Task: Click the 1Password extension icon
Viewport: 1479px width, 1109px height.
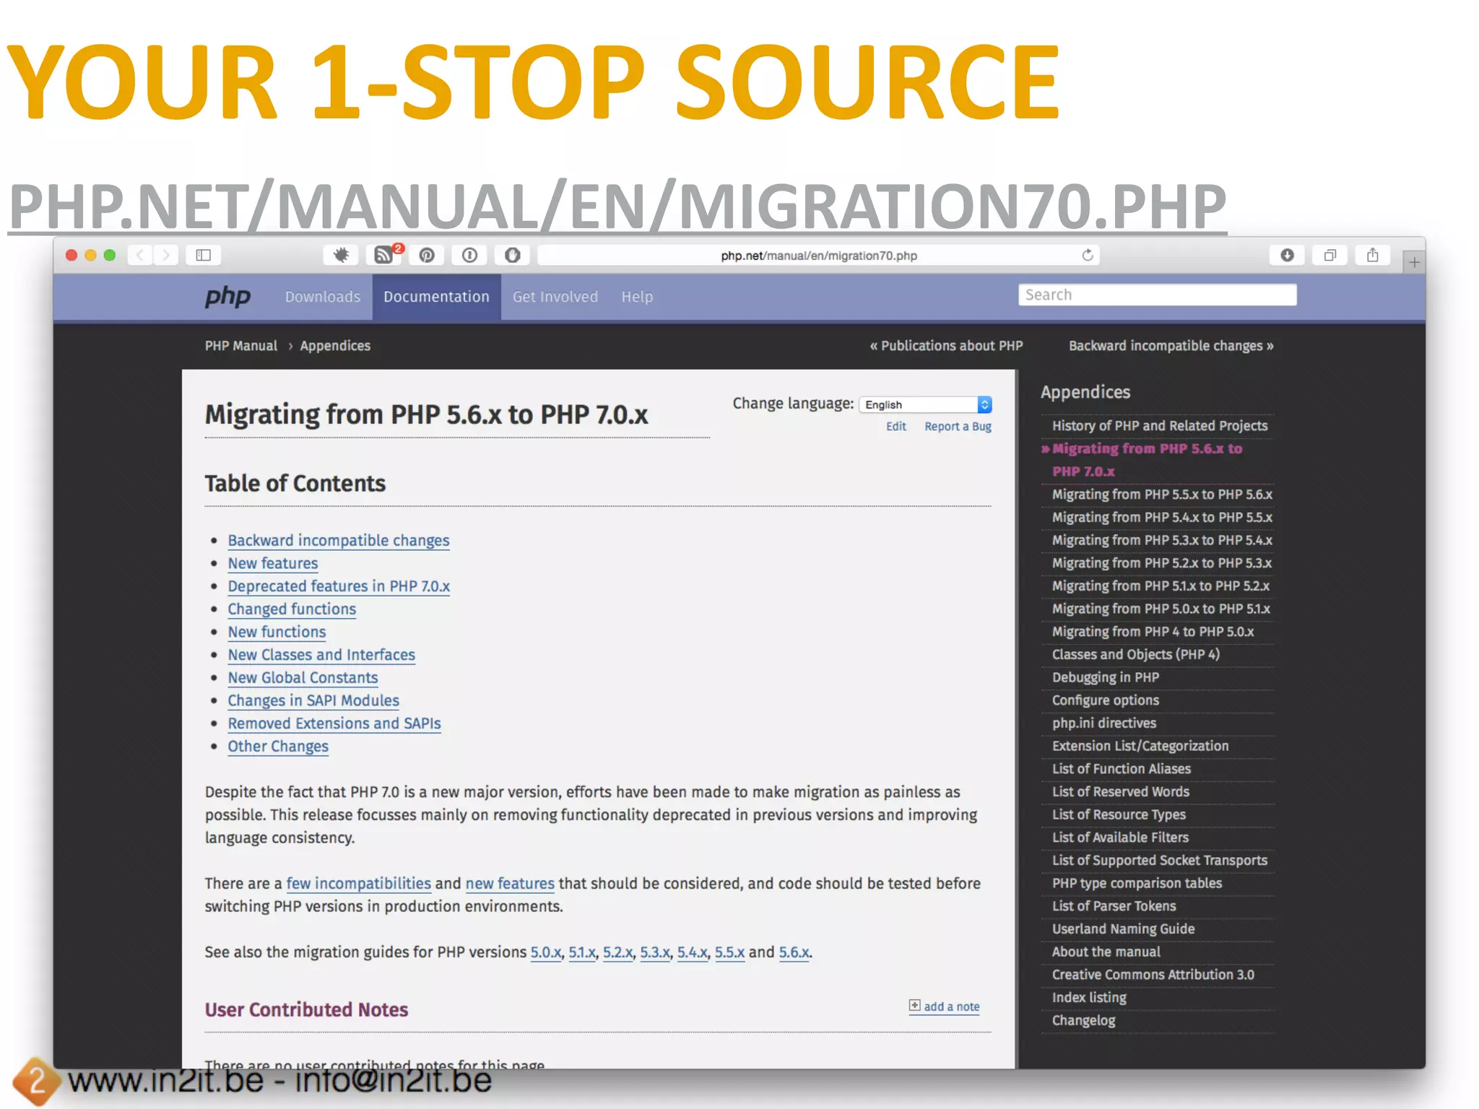Action: [469, 256]
